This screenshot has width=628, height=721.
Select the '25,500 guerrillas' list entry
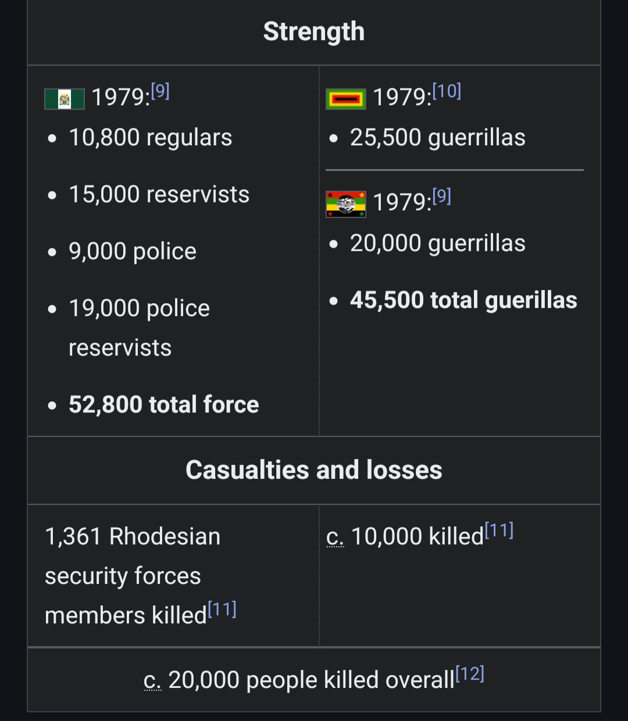(x=437, y=138)
